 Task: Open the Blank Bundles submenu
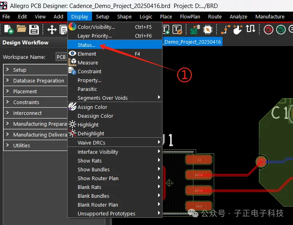coord(115,196)
